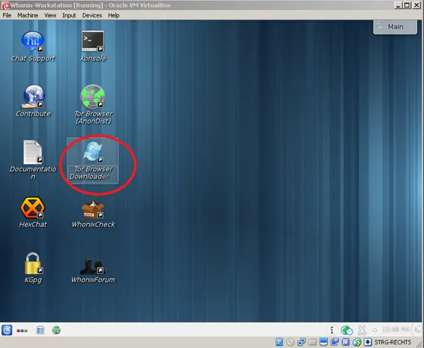424x348 pixels.
Task: Open the KDE application launcher menu
Action: (7, 330)
